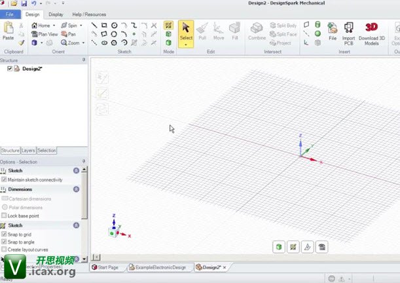Select the Spline sketch tool

coord(134,26)
